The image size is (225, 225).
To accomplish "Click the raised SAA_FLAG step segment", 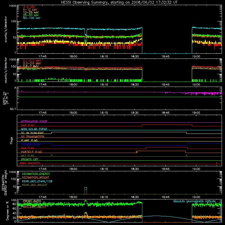I will tap(167, 147).
